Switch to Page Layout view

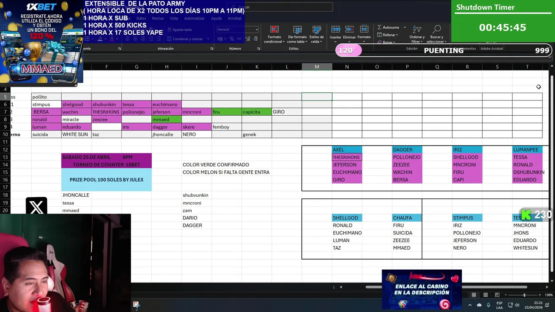pos(486,295)
